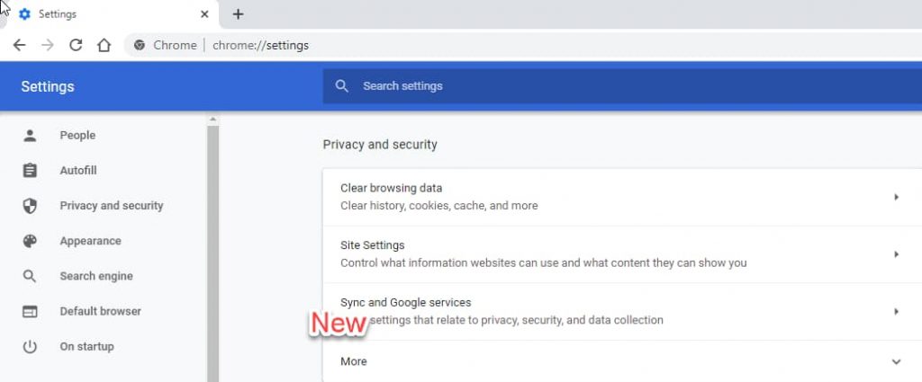Click the reload page icon
This screenshot has height=382, width=922.
point(76,45)
